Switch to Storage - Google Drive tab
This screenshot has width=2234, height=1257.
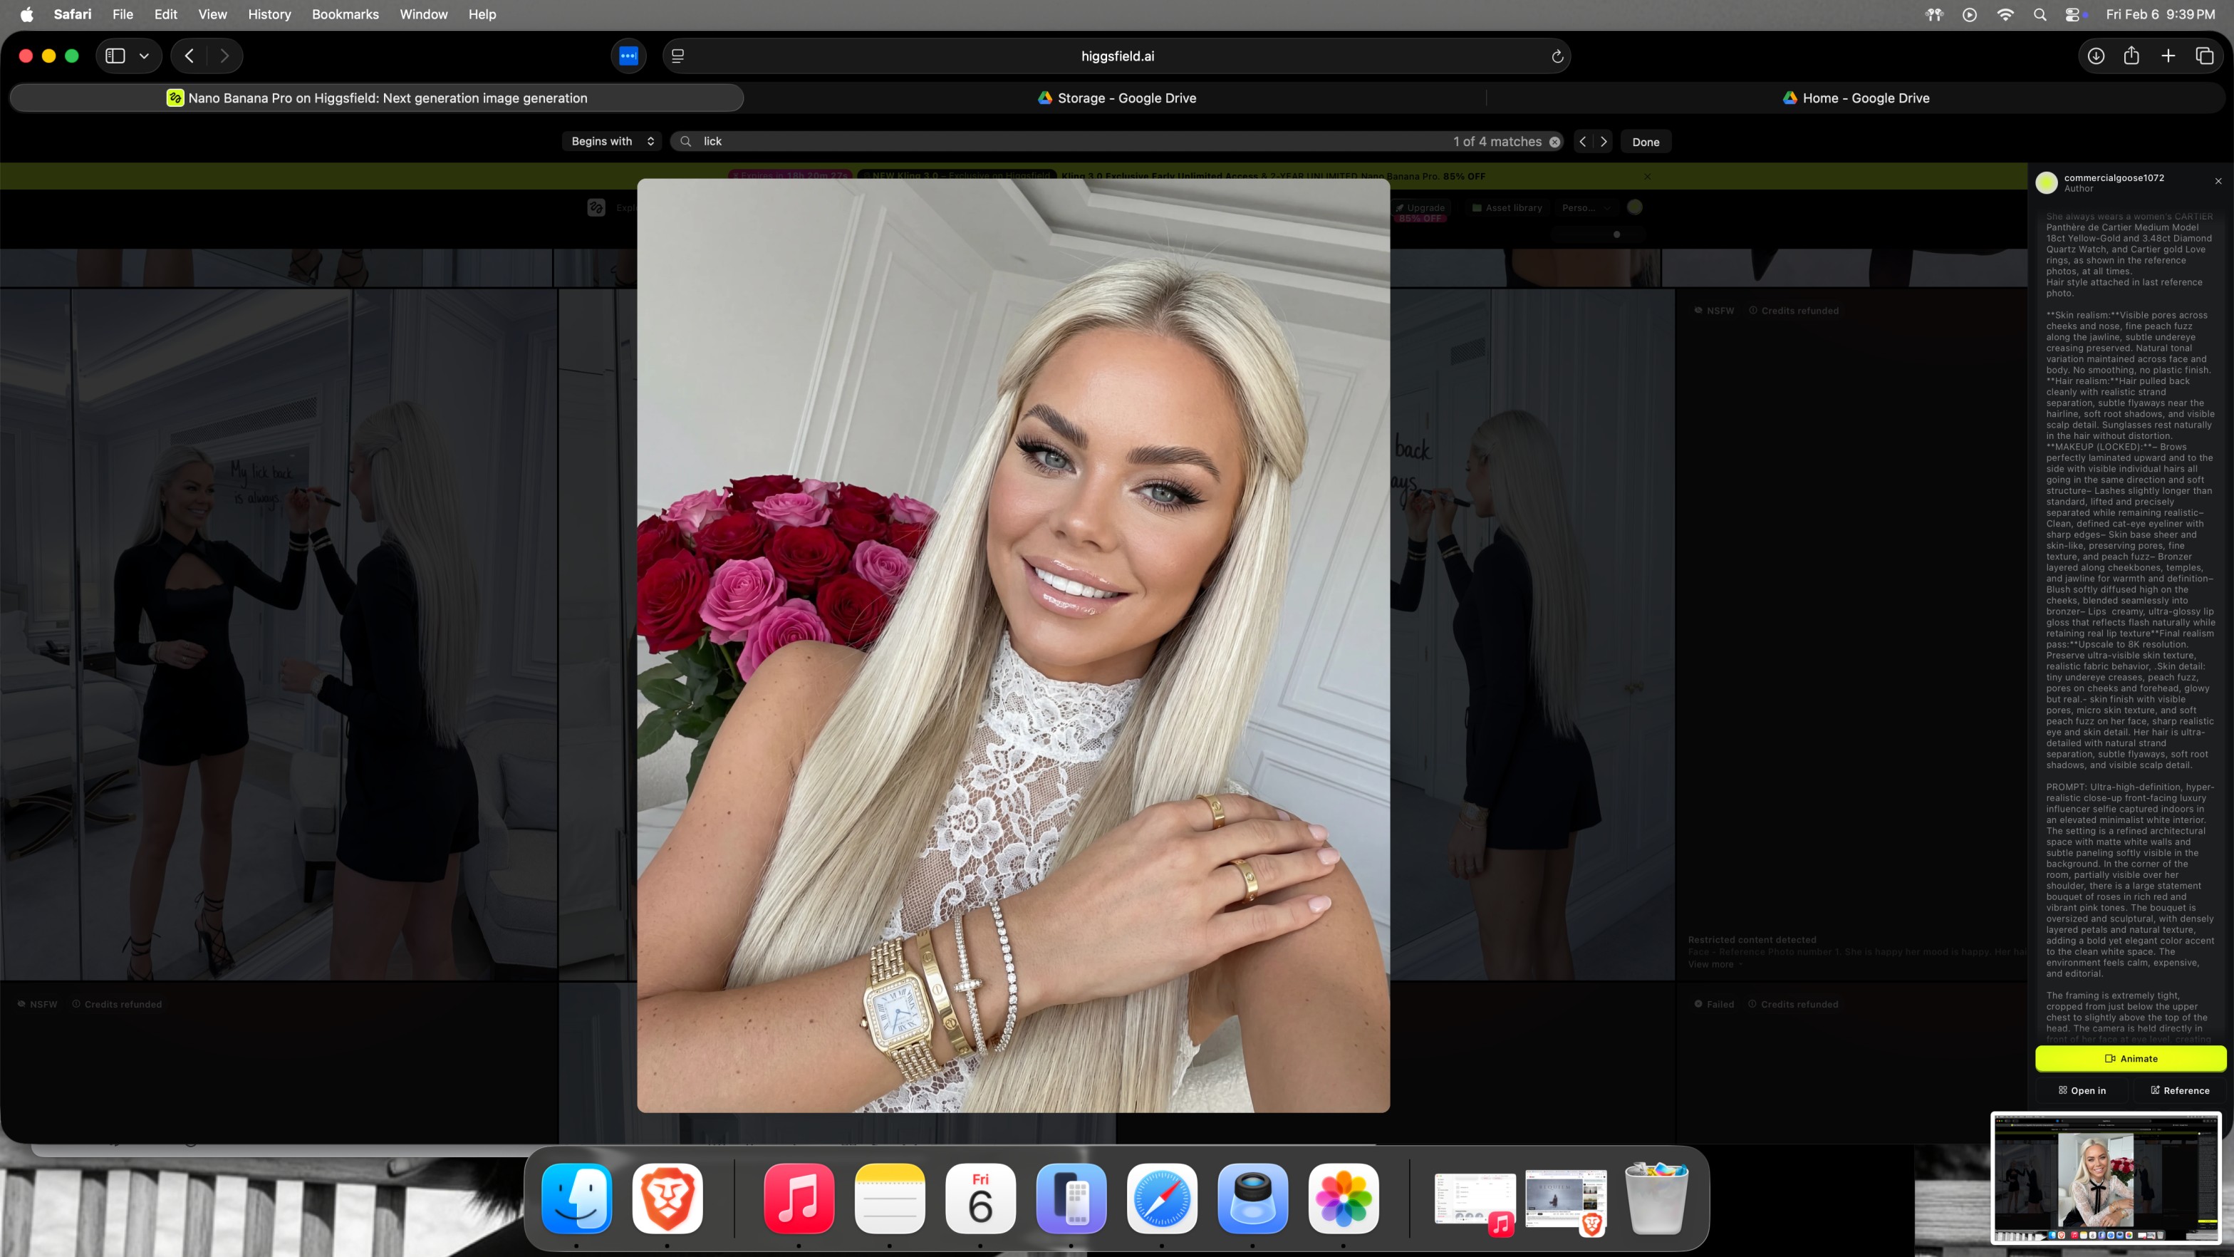pos(1116,98)
